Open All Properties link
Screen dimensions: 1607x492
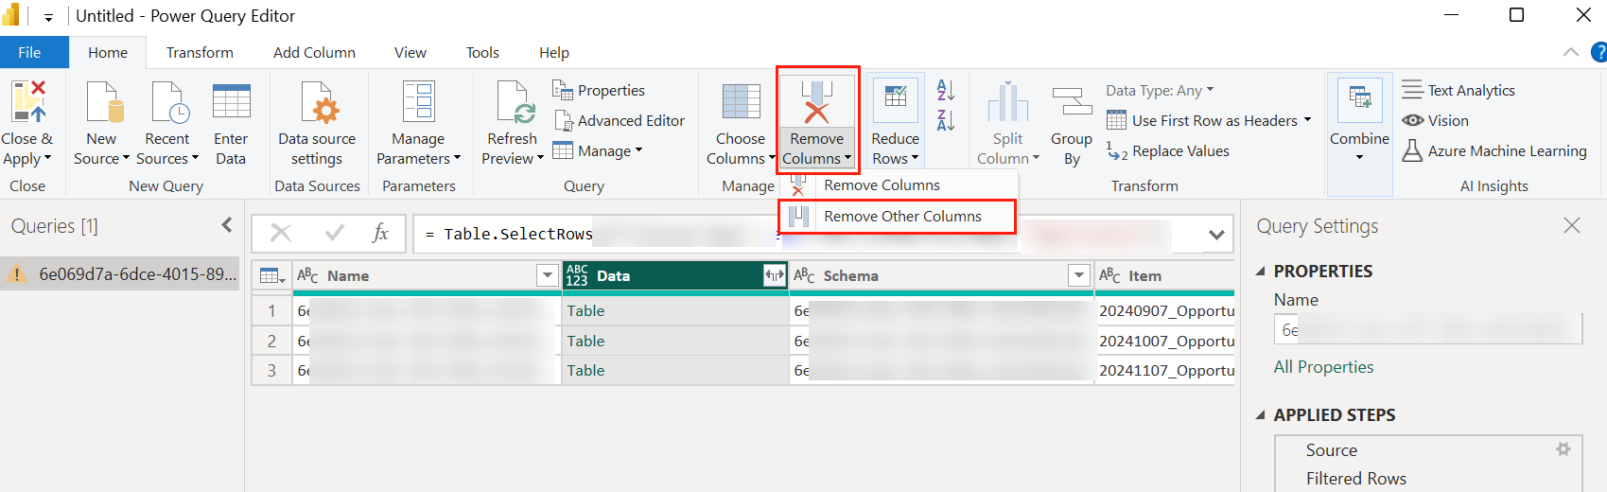point(1323,367)
